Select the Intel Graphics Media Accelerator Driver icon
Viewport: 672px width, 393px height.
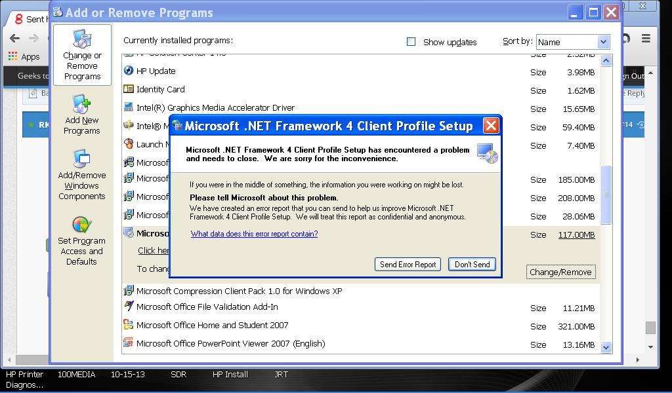click(x=129, y=107)
